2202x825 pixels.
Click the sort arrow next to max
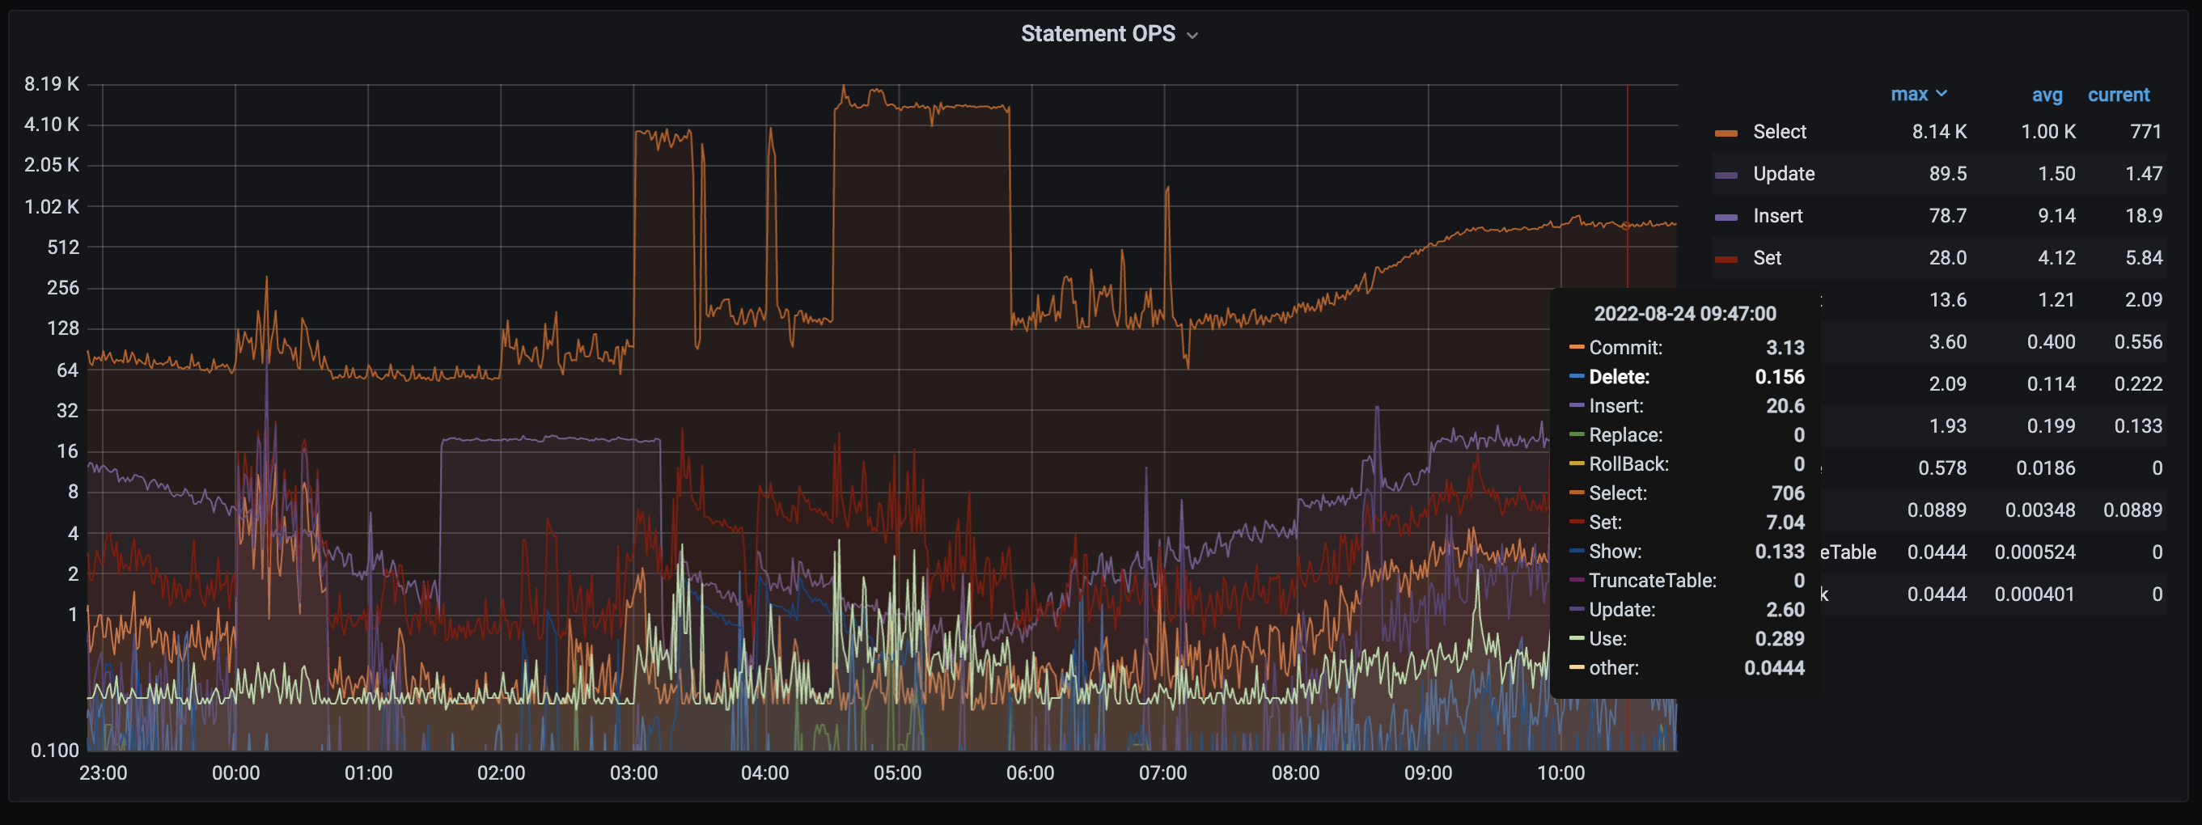pos(1942,93)
